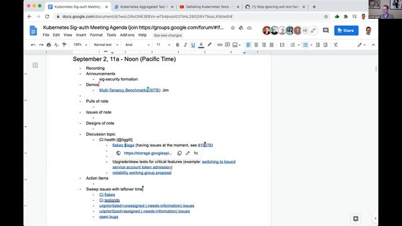Increase the indent

(x=325, y=45)
